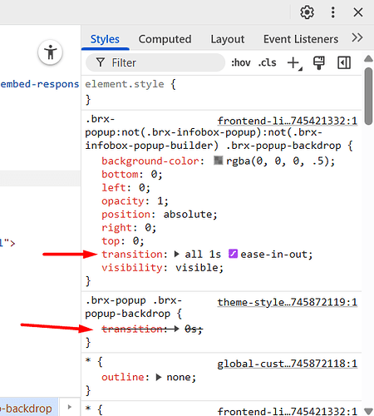Image resolution: width=374 pixels, height=416 pixels.
Task: Click the 'visible' visibility value
Action: pyautogui.click(x=197, y=268)
